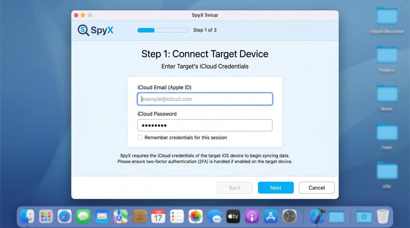This screenshot has height=228, width=410.
Task: Open Finder from the Dock
Action: (27, 216)
